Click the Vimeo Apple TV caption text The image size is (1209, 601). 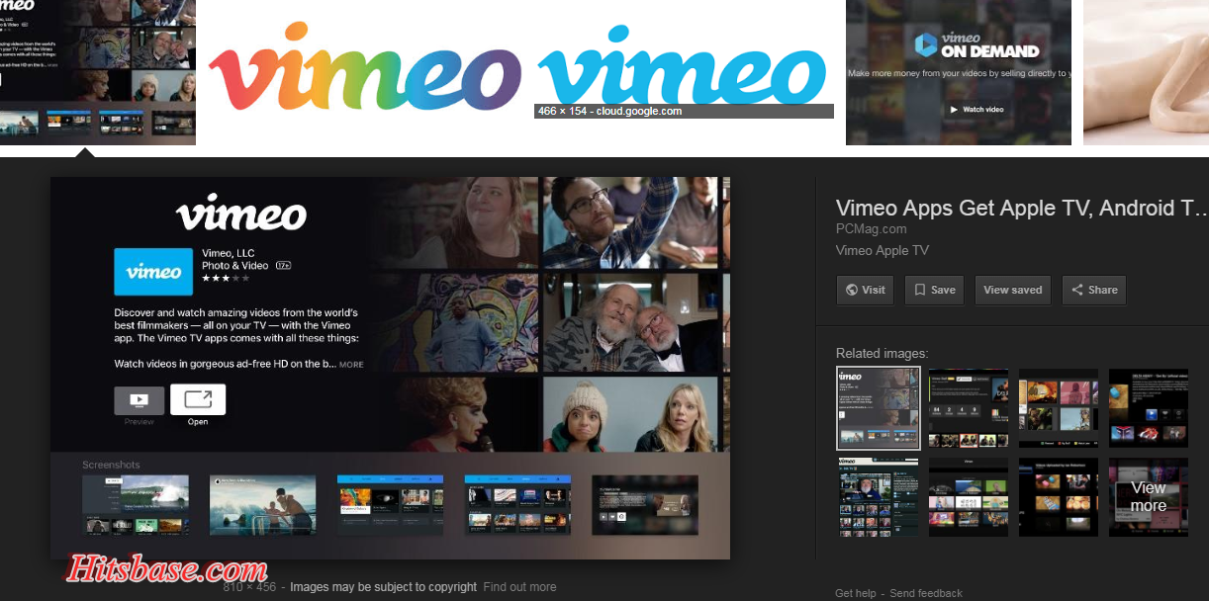(883, 250)
